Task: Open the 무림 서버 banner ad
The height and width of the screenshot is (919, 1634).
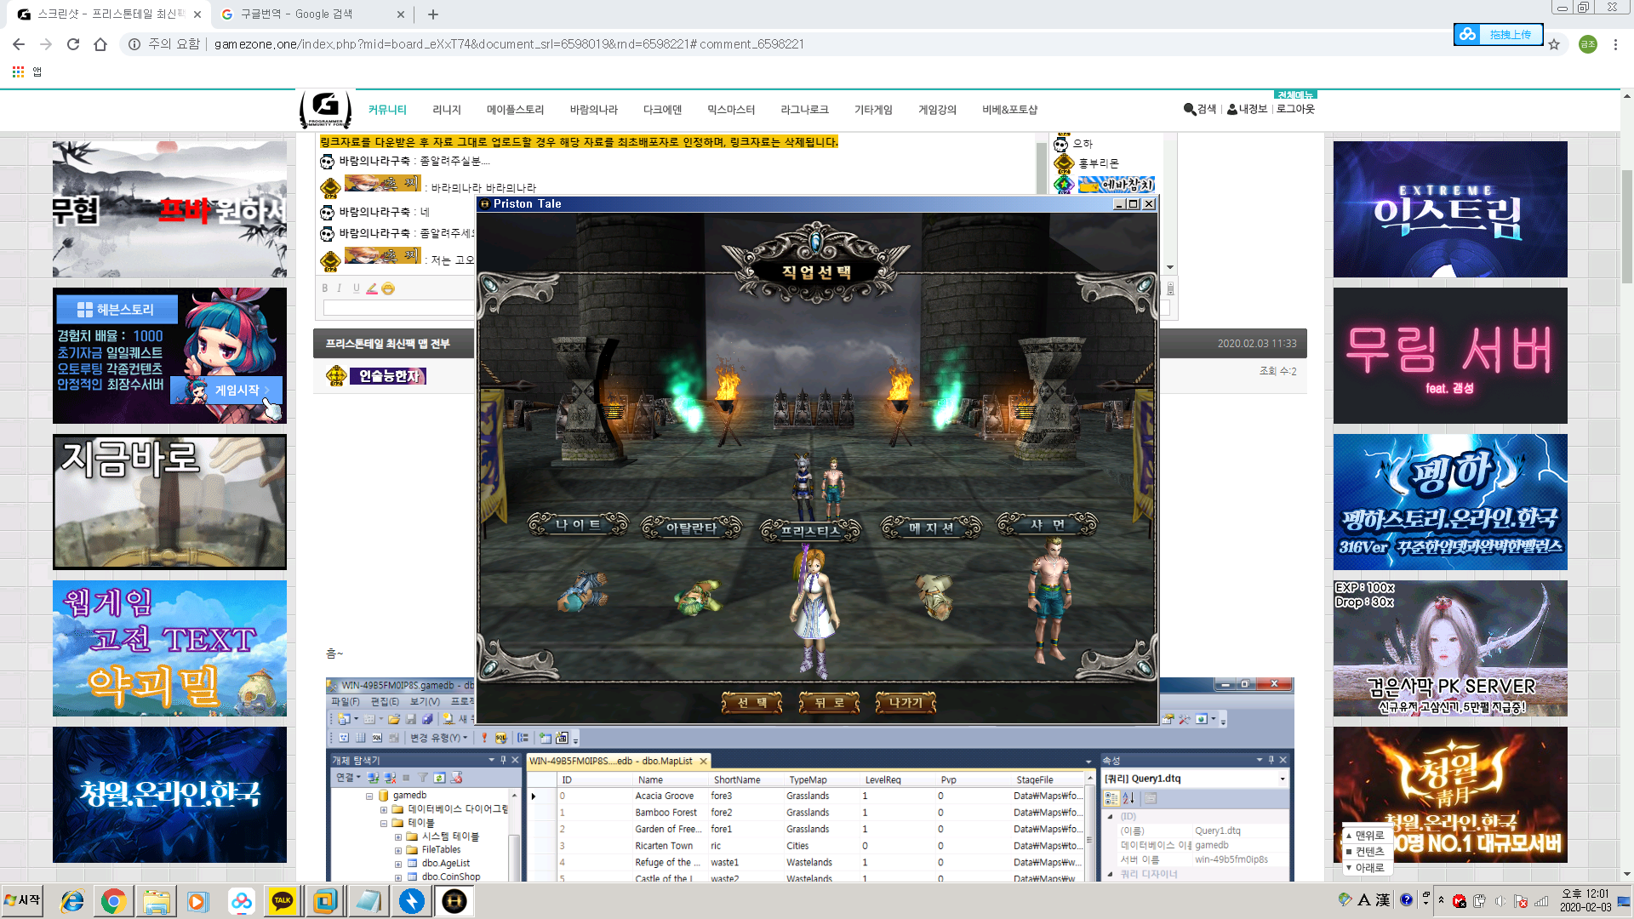Action: click(1450, 356)
